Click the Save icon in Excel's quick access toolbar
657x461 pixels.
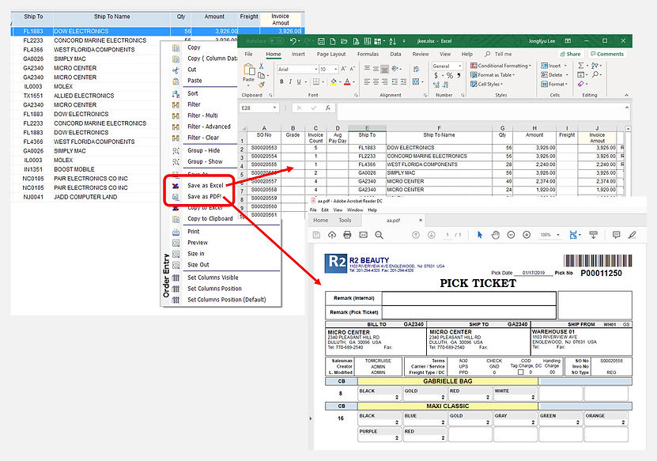(321, 41)
